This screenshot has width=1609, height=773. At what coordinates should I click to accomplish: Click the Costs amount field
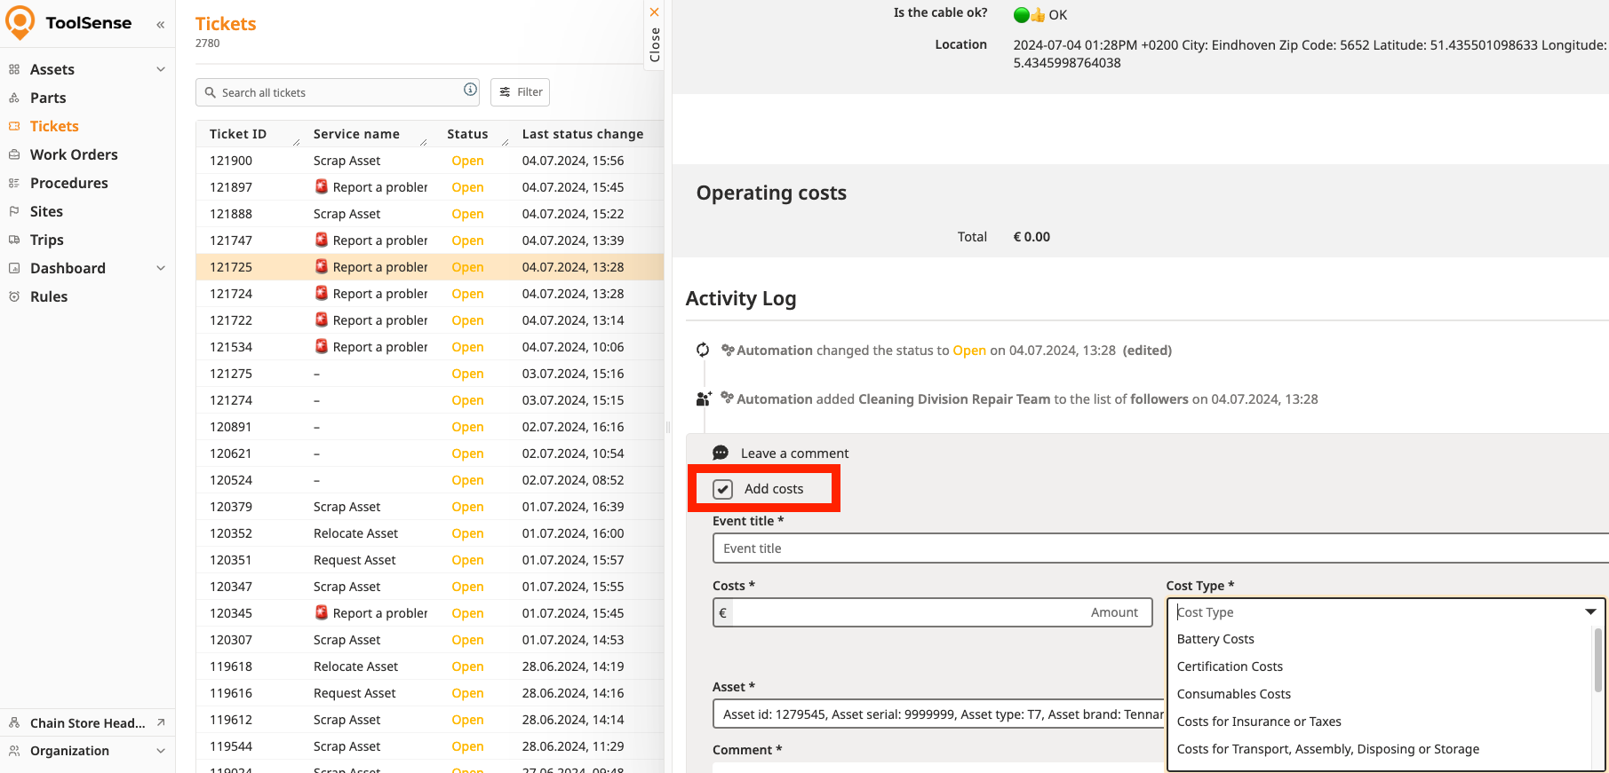coord(933,612)
